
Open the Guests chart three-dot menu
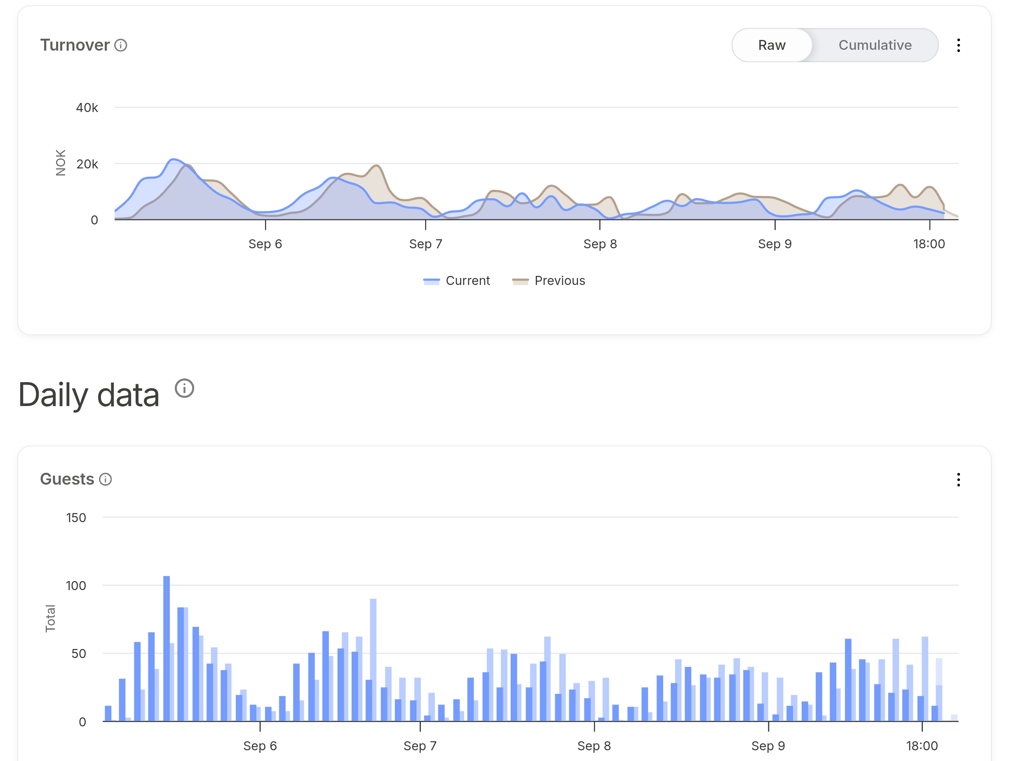tap(958, 479)
